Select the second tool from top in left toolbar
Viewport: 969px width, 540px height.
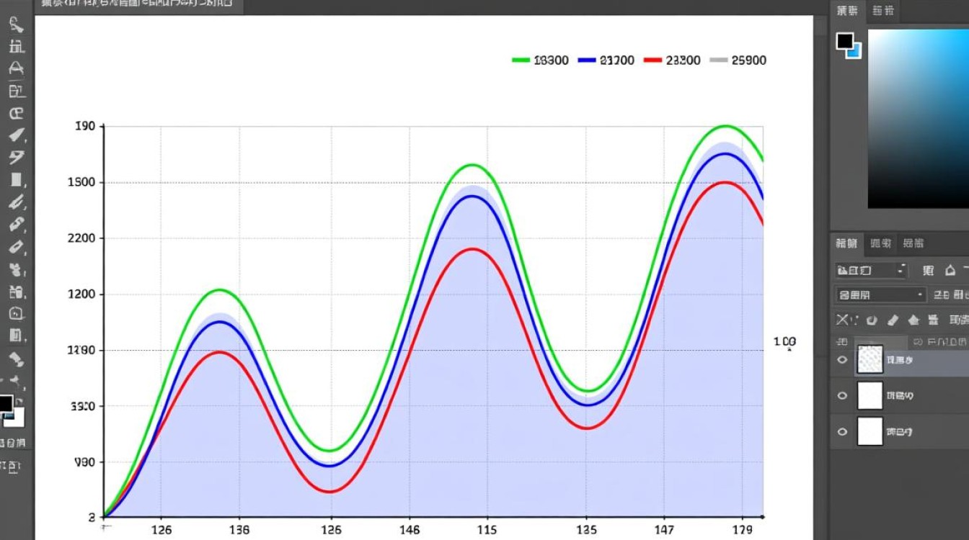pyautogui.click(x=16, y=46)
